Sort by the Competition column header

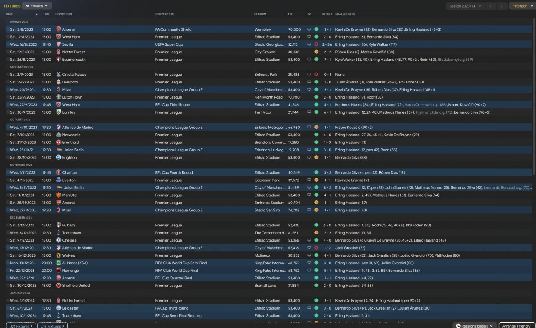[164, 14]
